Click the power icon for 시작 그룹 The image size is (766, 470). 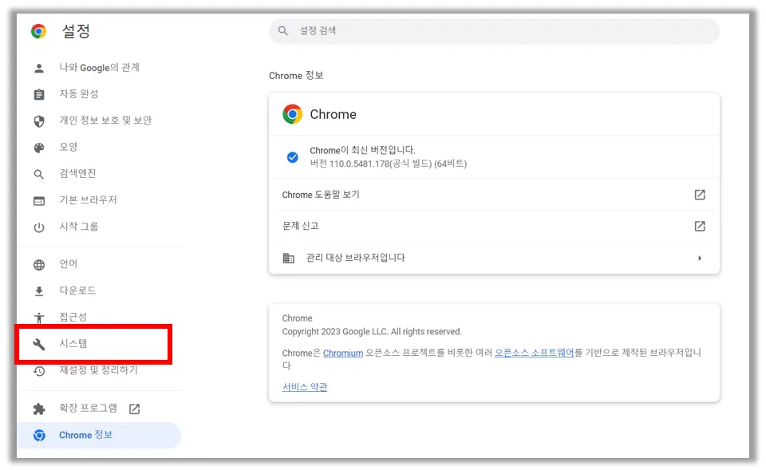[39, 227]
